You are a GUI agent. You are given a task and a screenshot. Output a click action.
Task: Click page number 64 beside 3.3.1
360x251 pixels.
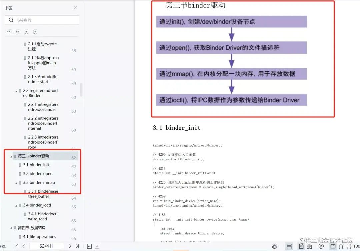pyautogui.click(x=73, y=198)
